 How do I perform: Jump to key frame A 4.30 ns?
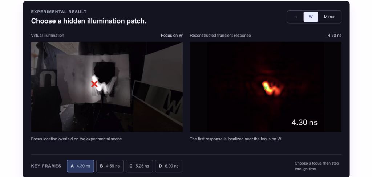point(80,166)
